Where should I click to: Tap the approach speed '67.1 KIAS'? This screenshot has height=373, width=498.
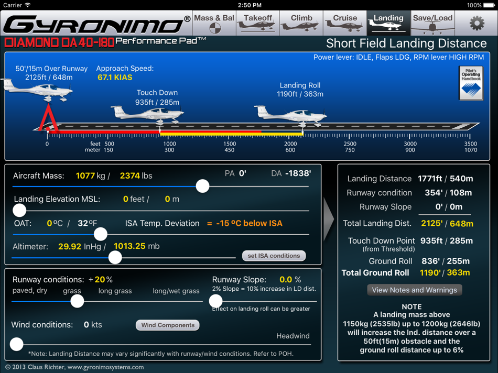(115, 78)
